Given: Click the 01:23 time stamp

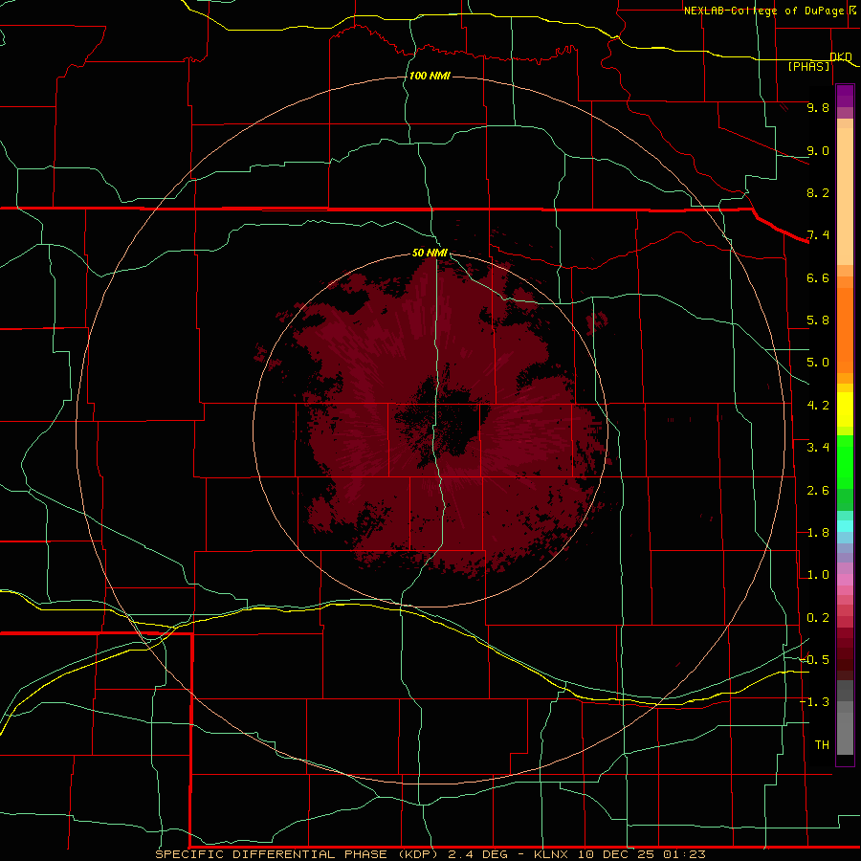Looking at the screenshot, I should click(684, 854).
